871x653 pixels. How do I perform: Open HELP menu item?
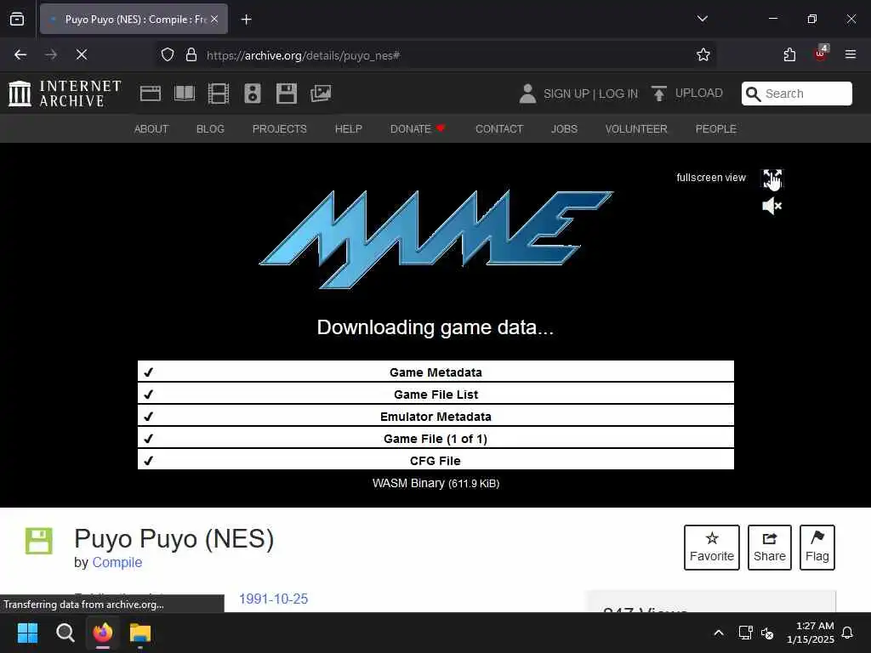pos(348,129)
